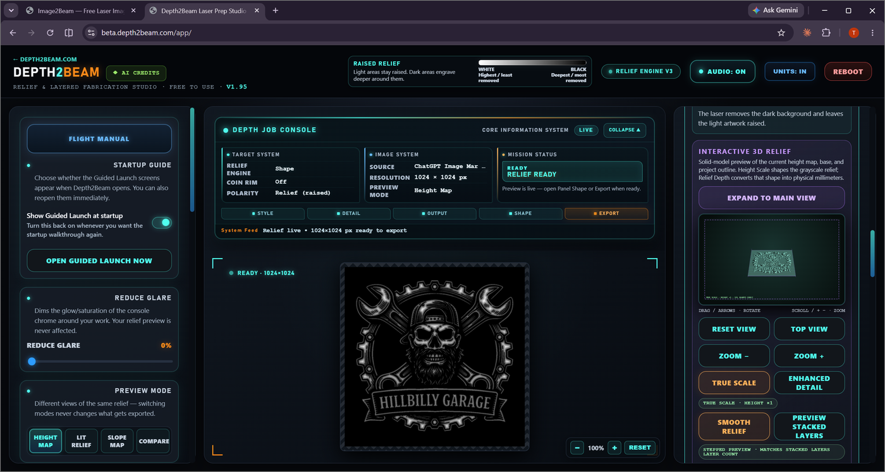885x472 pixels.
Task: Toggle Smooth Relief option
Action: coord(734,427)
